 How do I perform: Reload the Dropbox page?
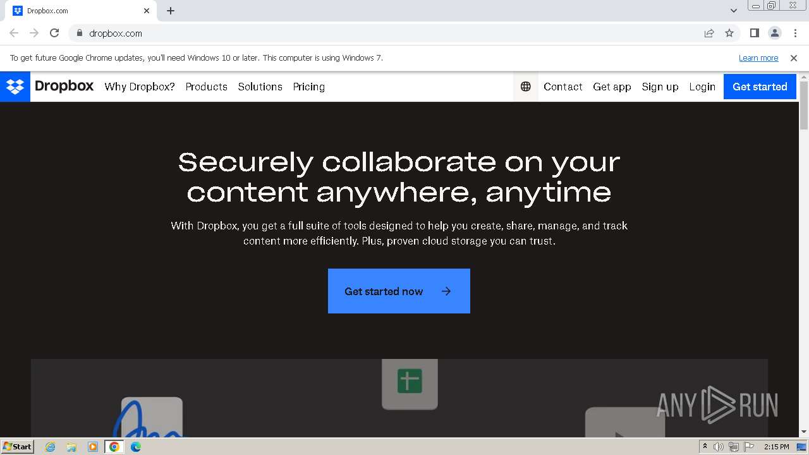coord(54,33)
